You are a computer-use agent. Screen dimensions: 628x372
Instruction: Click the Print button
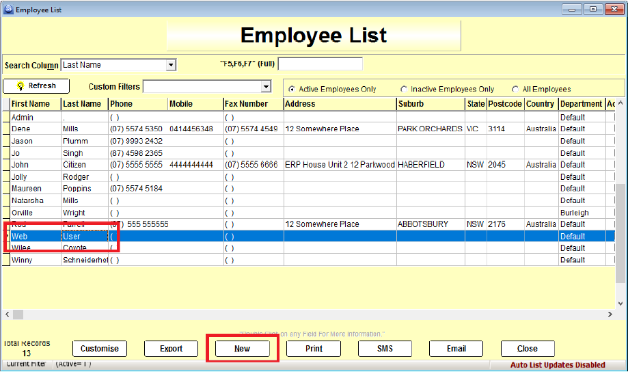click(314, 349)
